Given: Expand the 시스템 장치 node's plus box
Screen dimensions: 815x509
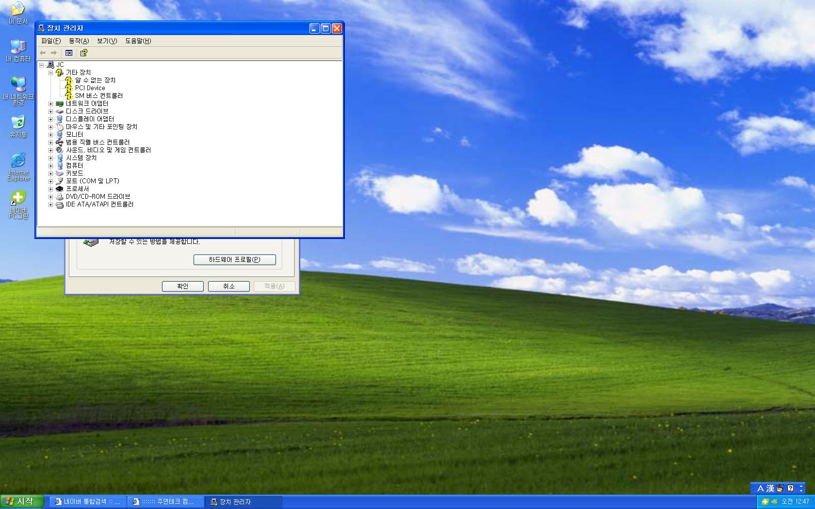Looking at the screenshot, I should pyautogui.click(x=50, y=158).
